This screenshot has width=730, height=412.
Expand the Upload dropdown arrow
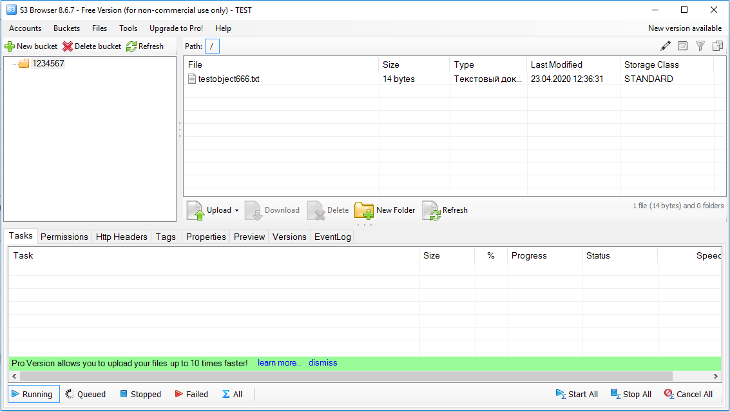click(x=236, y=211)
